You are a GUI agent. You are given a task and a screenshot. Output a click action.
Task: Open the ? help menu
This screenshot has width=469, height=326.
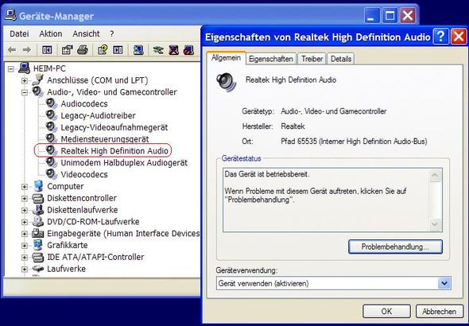click(x=111, y=34)
